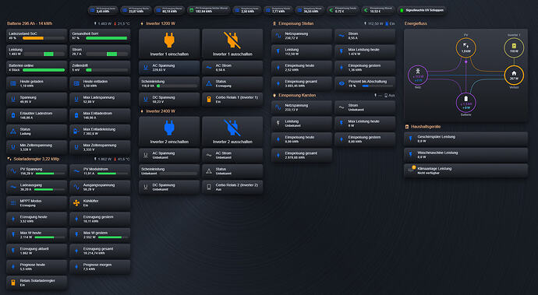Open the Waschmaschine Leistung card
538x295 pixels.
465,155
